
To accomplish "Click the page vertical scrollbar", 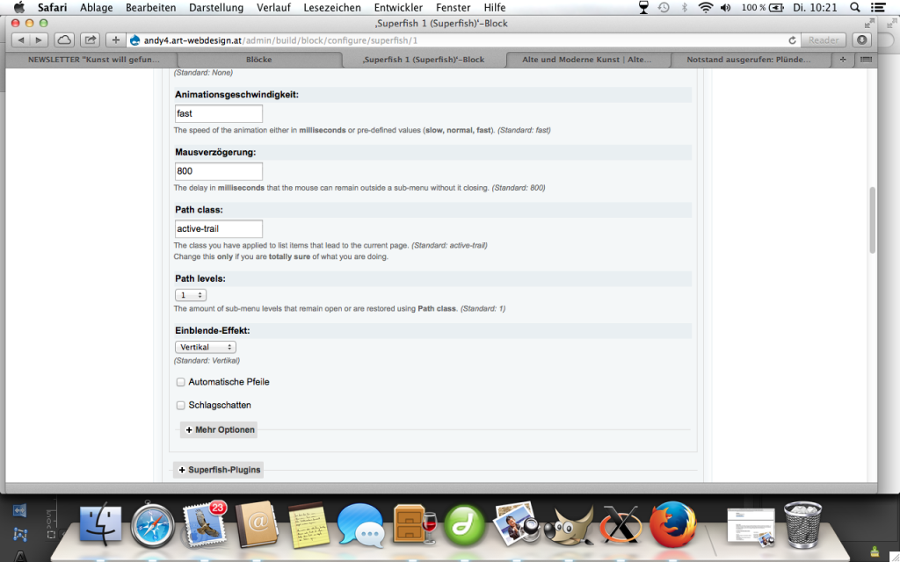I will 872,220.
